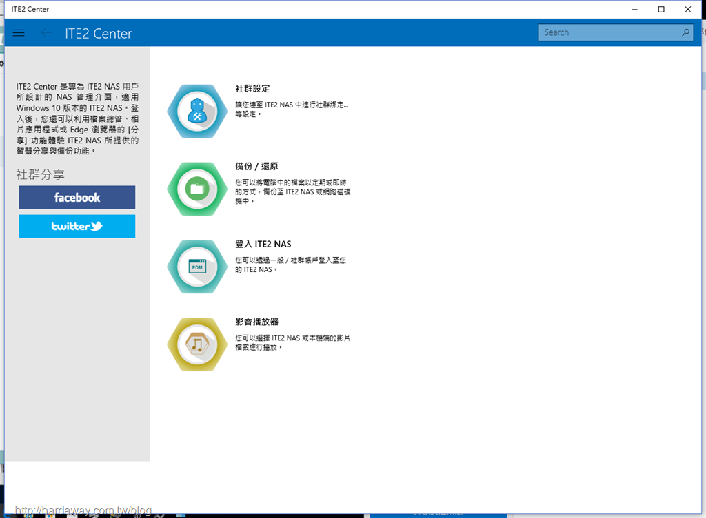Close the ITE2 Center window

click(687, 9)
